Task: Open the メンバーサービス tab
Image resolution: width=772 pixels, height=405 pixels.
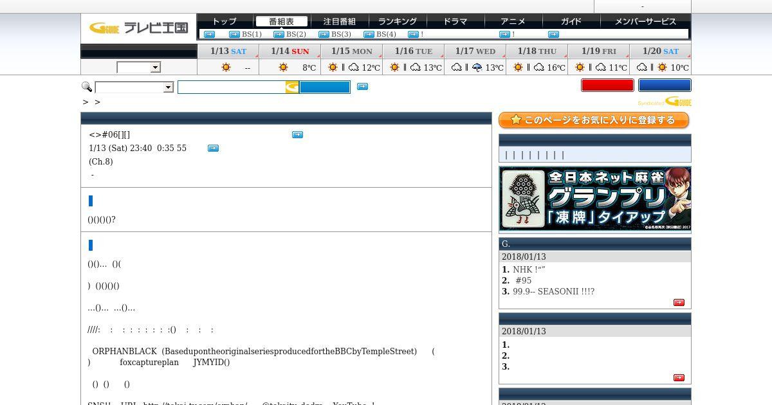Action: (x=645, y=21)
